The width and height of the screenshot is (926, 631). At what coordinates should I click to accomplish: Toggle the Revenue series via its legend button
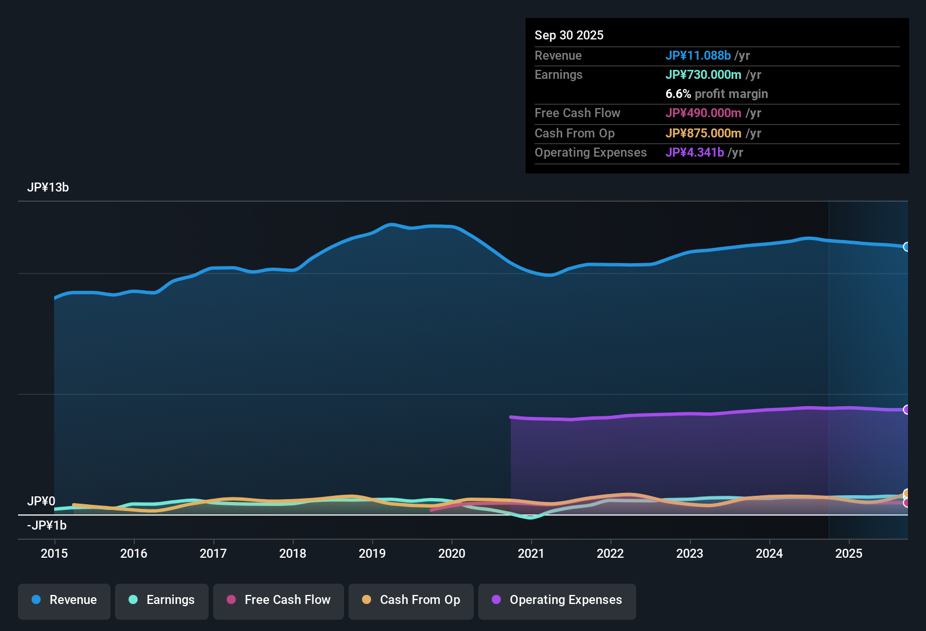[x=64, y=600]
